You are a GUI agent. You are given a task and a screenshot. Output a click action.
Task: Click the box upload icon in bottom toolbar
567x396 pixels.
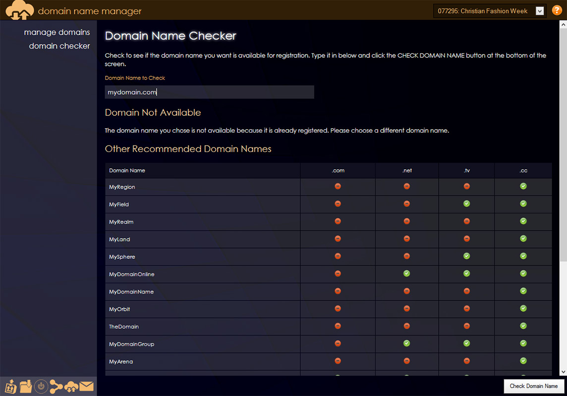[11, 386]
